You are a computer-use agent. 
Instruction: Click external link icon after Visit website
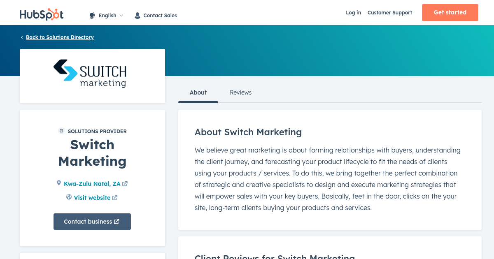coord(115,198)
